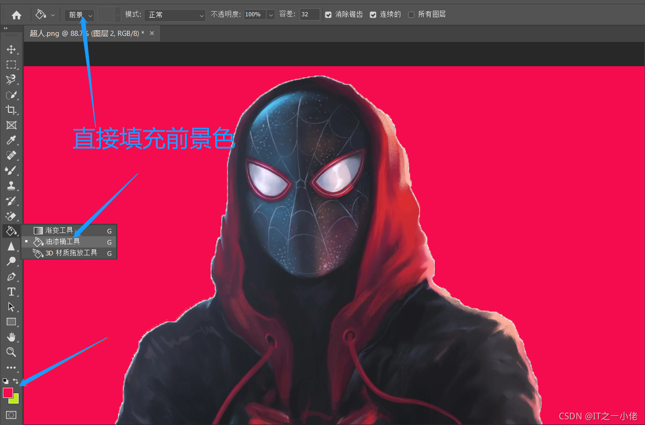The height and width of the screenshot is (425, 645).
Task: Select the Eyedropper tool
Action: click(x=11, y=140)
